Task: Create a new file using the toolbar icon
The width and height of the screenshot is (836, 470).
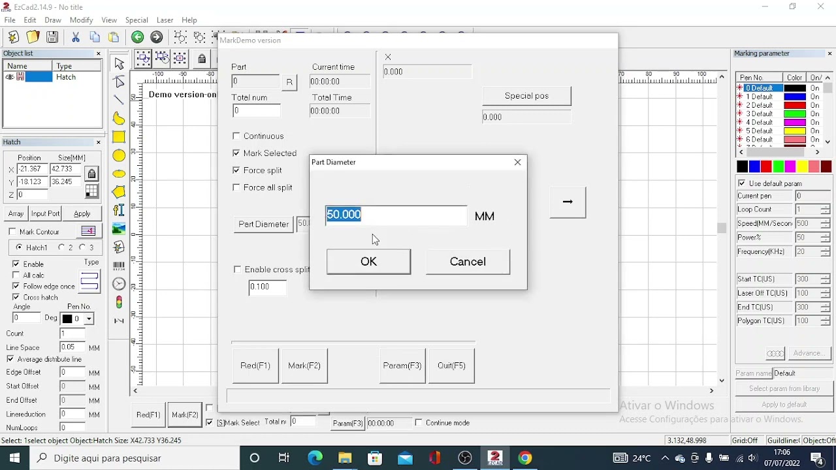Action: [13, 37]
